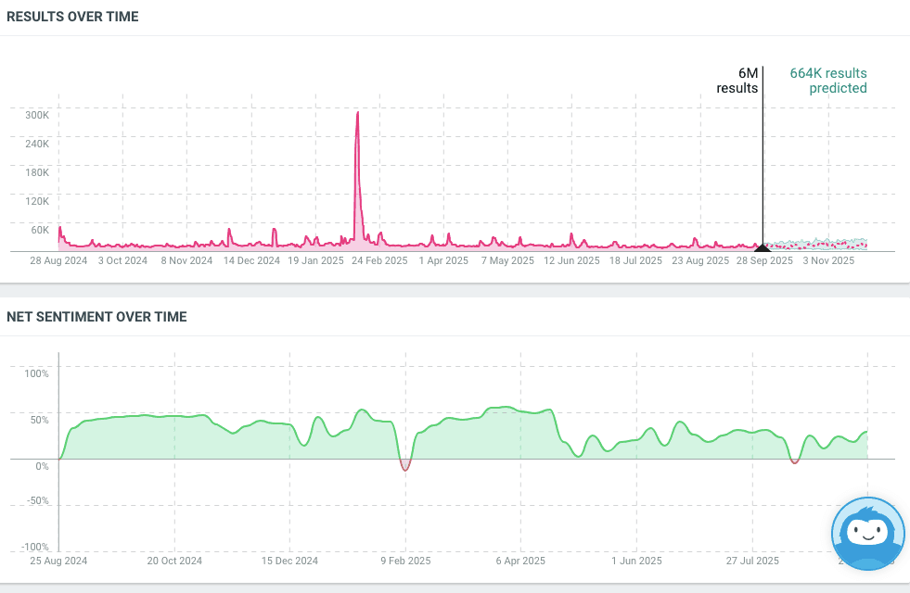This screenshot has height=593, width=910.
Task: Click the "6M results" total label
Action: click(x=737, y=81)
